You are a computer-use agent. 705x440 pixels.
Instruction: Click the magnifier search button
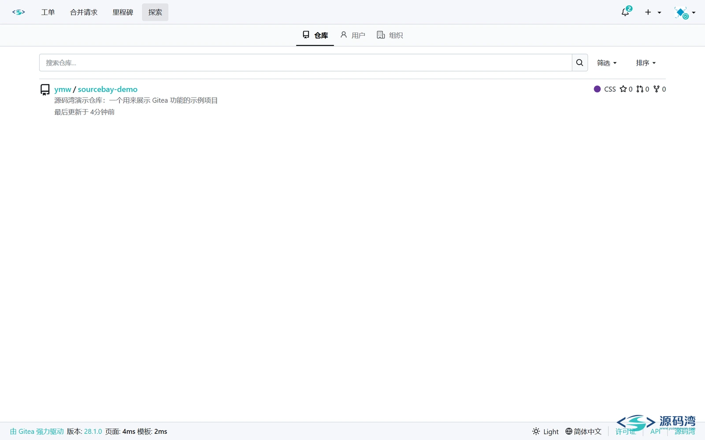pos(580,62)
